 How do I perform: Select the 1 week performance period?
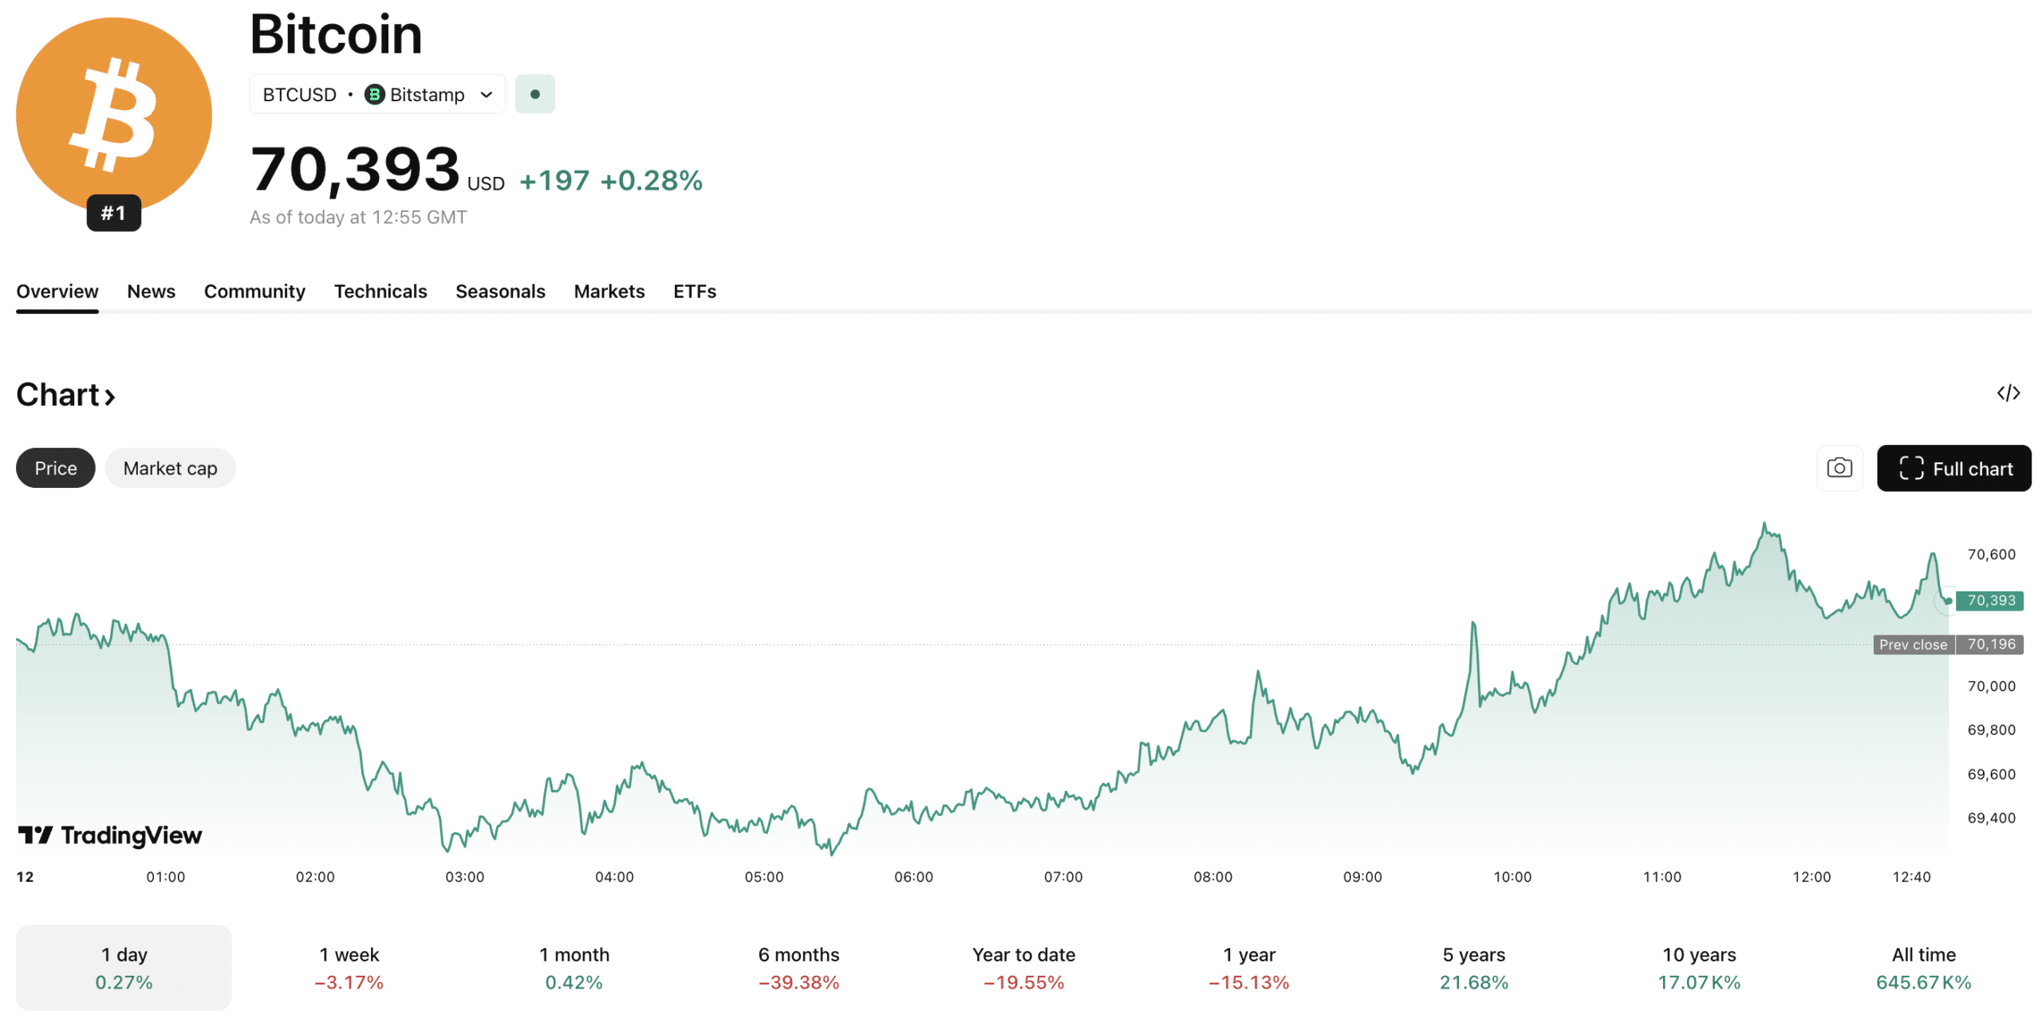349,967
